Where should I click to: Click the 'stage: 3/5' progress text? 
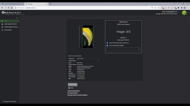pyautogui.click(x=123, y=32)
